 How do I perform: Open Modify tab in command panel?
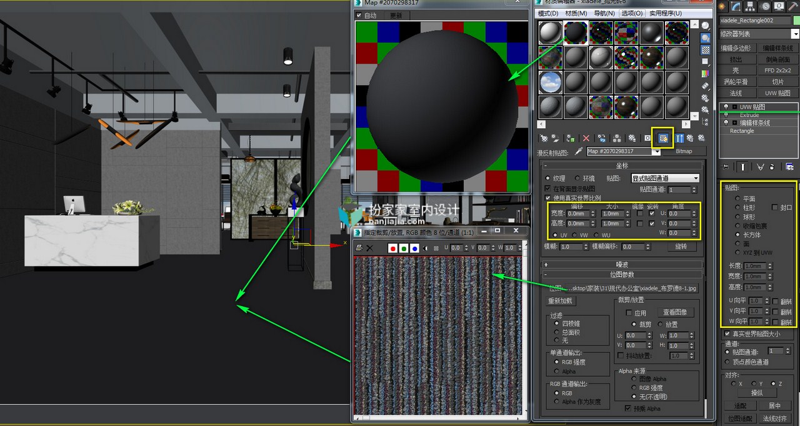pos(736,6)
